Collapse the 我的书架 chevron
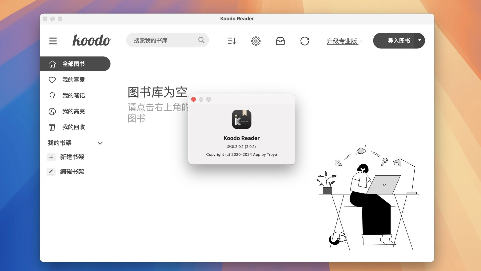The height and width of the screenshot is (271, 481). pos(100,143)
